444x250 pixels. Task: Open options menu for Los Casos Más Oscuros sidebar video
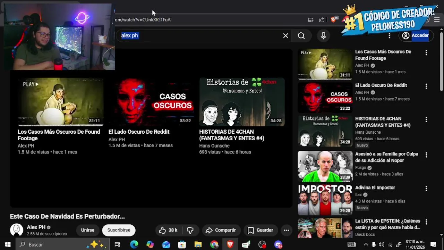(x=426, y=53)
